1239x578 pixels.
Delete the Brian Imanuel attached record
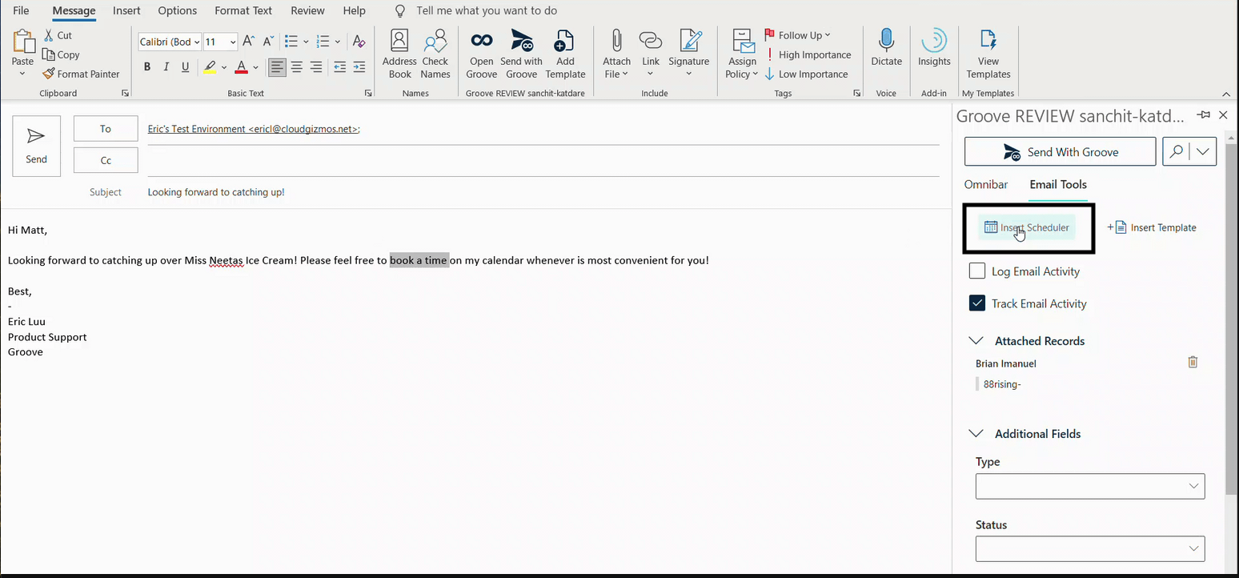[1193, 363]
